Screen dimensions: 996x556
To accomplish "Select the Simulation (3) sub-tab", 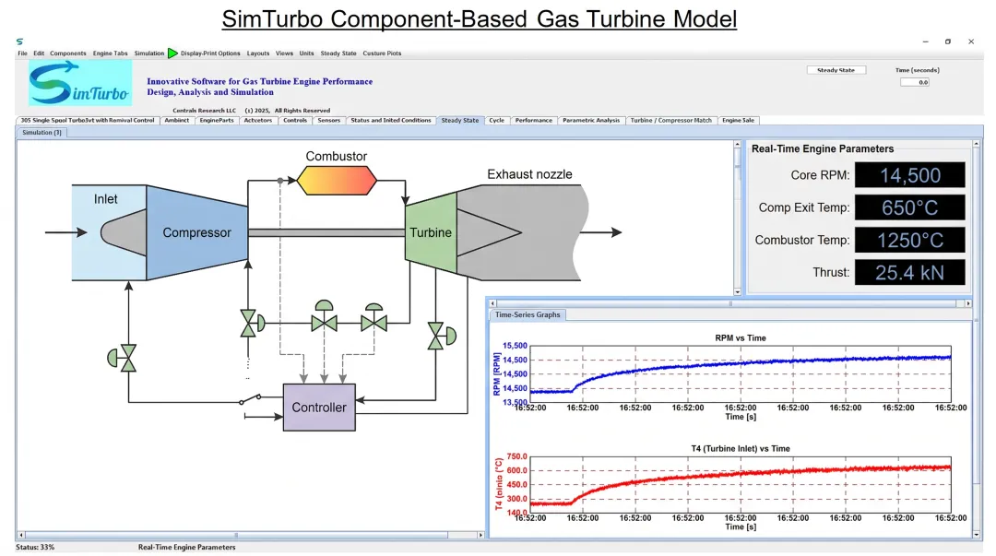I will click(x=41, y=132).
